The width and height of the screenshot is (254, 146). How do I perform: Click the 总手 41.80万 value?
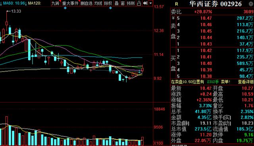point(203,112)
